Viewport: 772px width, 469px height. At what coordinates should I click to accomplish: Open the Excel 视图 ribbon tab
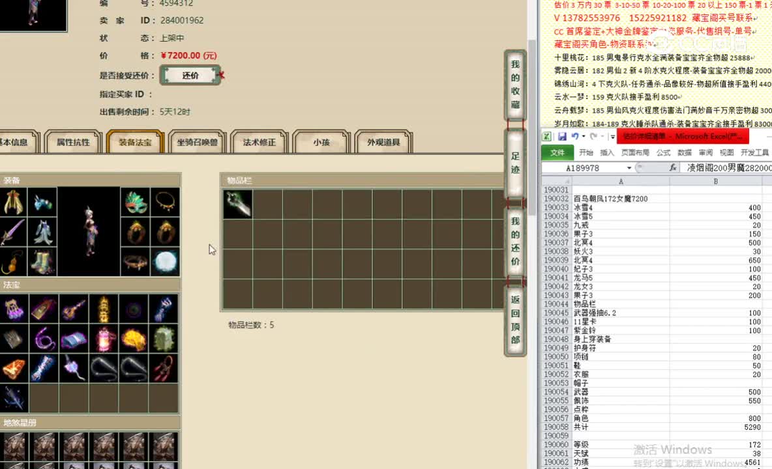726,152
